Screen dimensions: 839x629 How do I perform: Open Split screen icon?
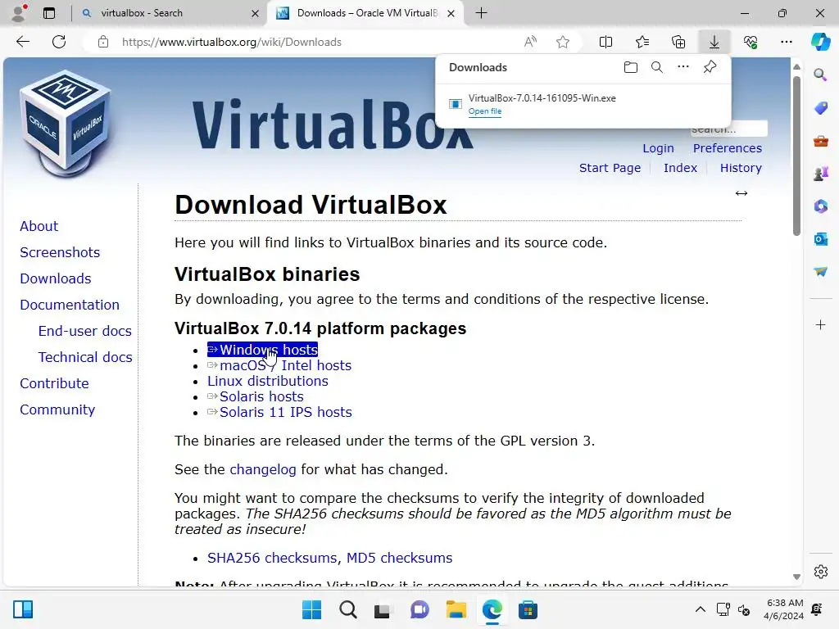605,42
